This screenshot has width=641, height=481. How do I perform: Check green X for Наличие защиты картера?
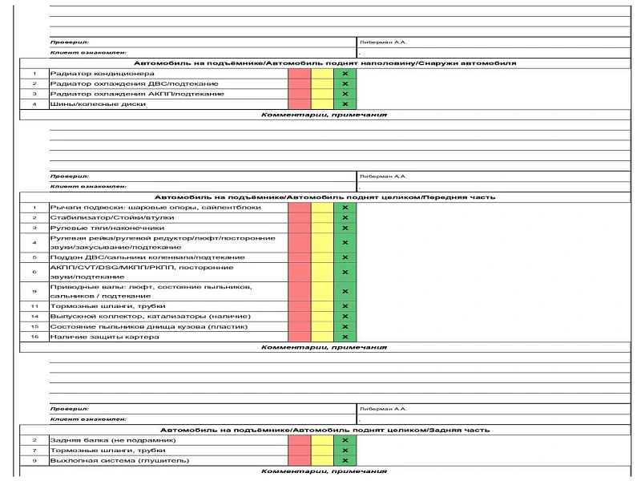point(345,337)
